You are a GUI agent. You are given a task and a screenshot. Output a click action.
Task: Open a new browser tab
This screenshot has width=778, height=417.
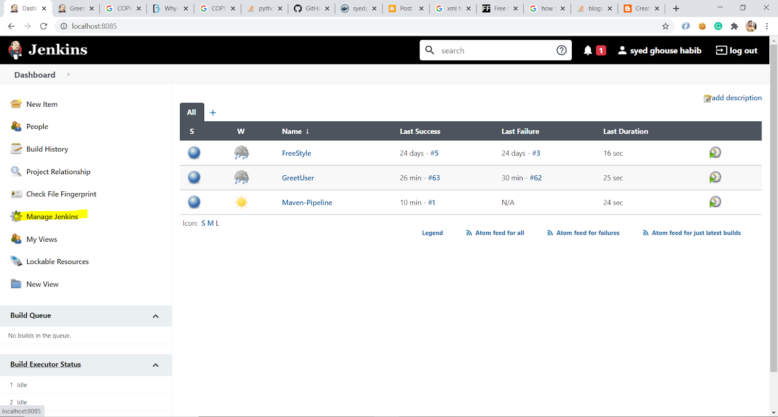tap(676, 8)
